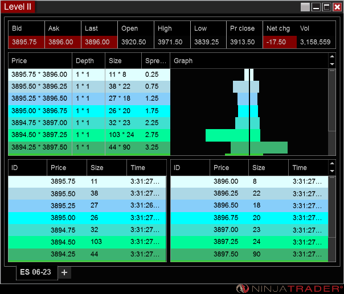This screenshot has width=344, height=294.
Task: Click the down arrow above the ask table scrollbar
Action: coord(332,171)
